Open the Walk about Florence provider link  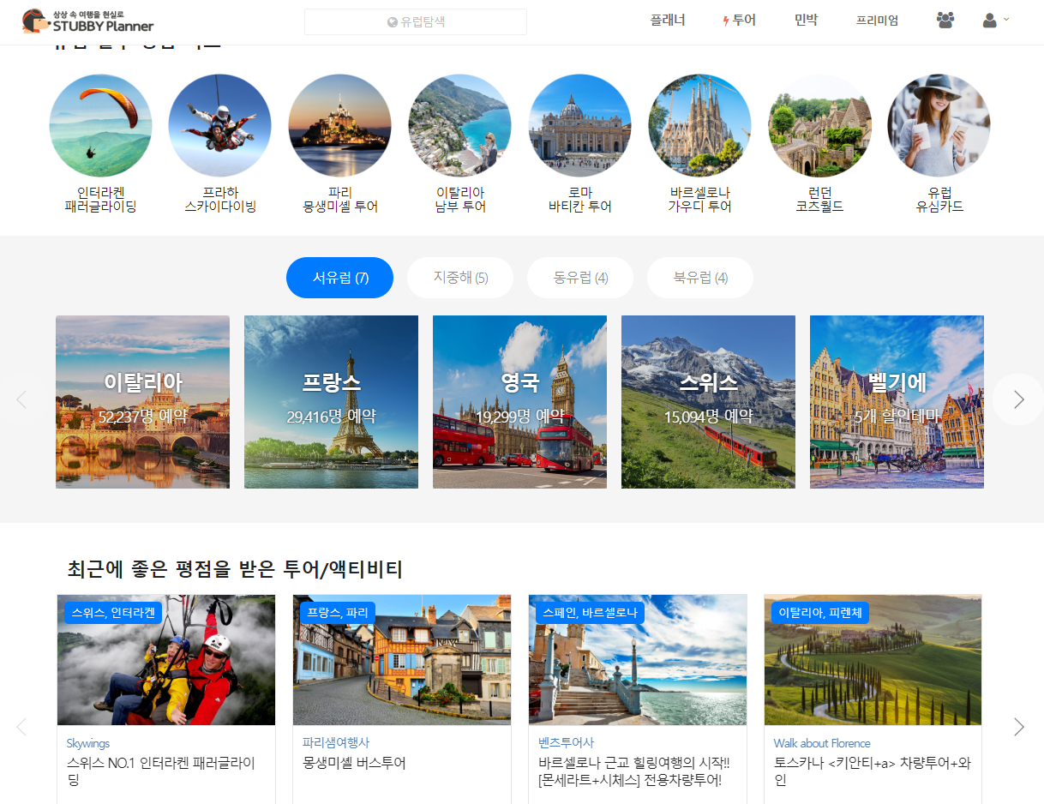pyautogui.click(x=822, y=743)
